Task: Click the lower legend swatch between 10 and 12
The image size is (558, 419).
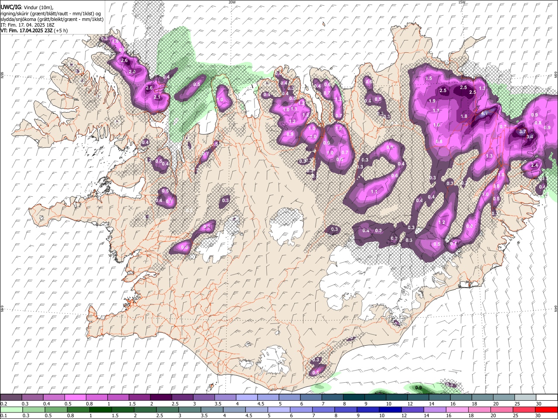Action: point(391,409)
